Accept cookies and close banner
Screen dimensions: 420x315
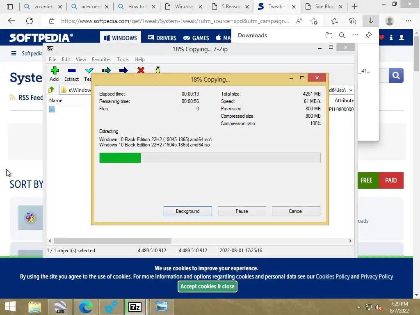[207, 286]
